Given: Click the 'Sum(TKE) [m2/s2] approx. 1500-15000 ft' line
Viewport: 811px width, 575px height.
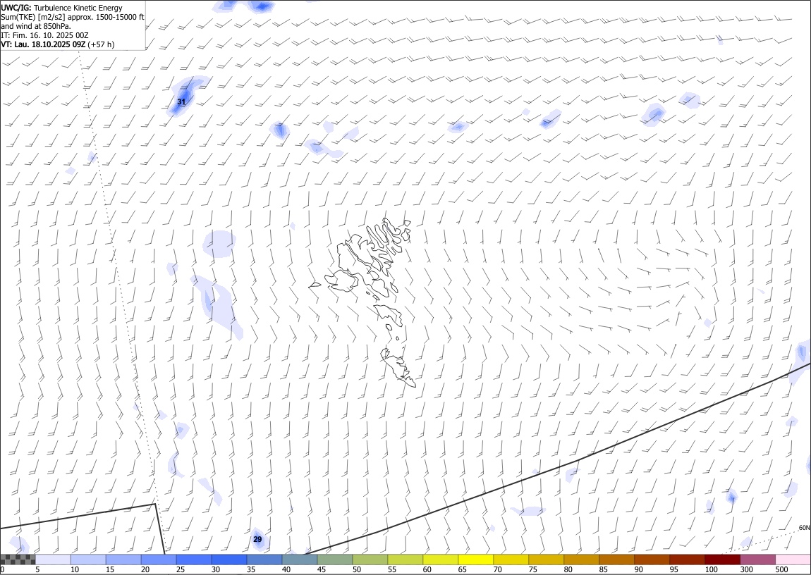Looking at the screenshot, I should [x=73, y=17].
